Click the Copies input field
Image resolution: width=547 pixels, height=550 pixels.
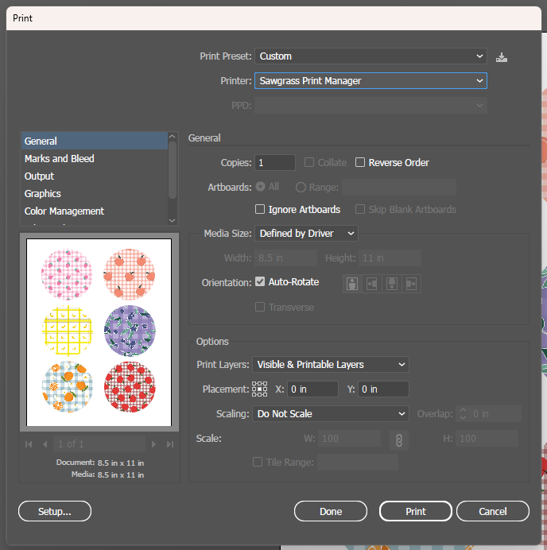tap(275, 162)
